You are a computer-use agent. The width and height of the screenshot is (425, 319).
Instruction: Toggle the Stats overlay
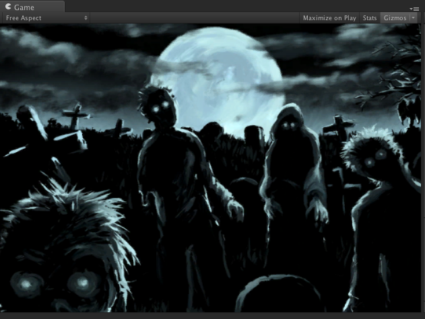point(370,18)
